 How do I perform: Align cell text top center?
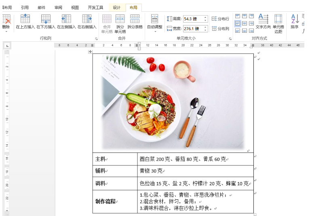pyautogui.click(x=245, y=16)
